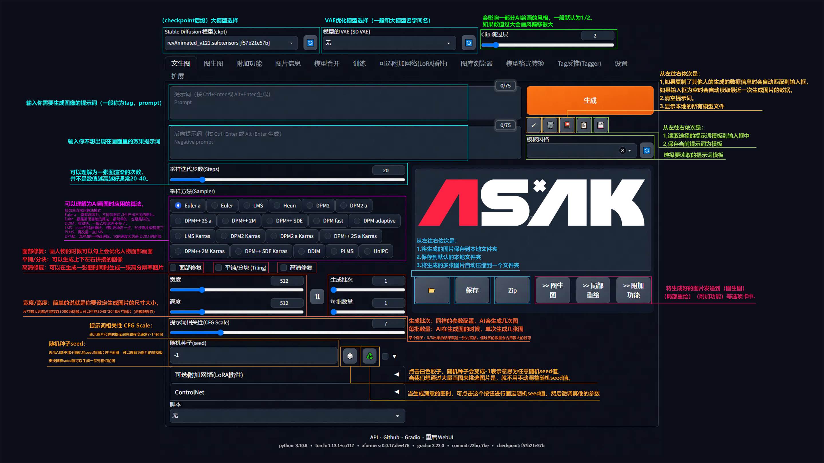Click the 随机种子(seed) input field
The image size is (824, 463).
coord(253,355)
